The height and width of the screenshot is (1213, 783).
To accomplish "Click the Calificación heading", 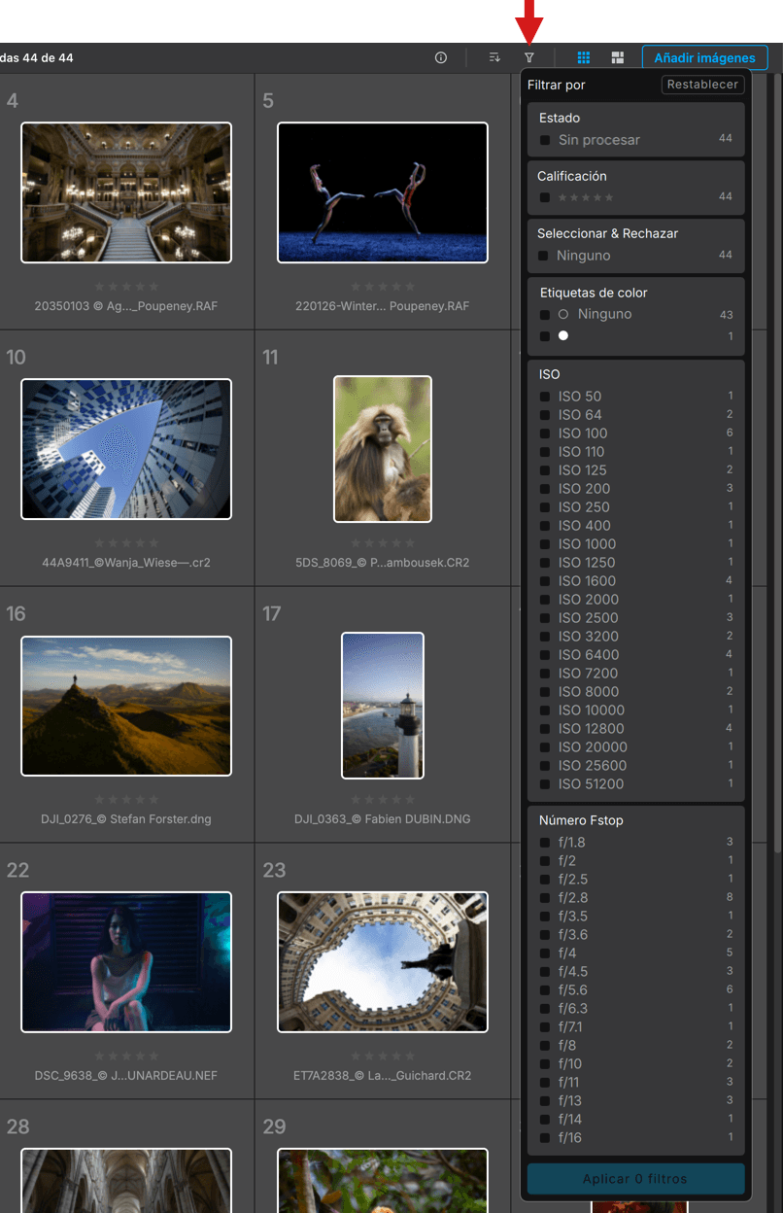I will pyautogui.click(x=572, y=176).
